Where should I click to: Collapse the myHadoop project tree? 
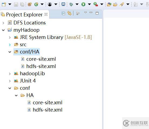pos(3,30)
